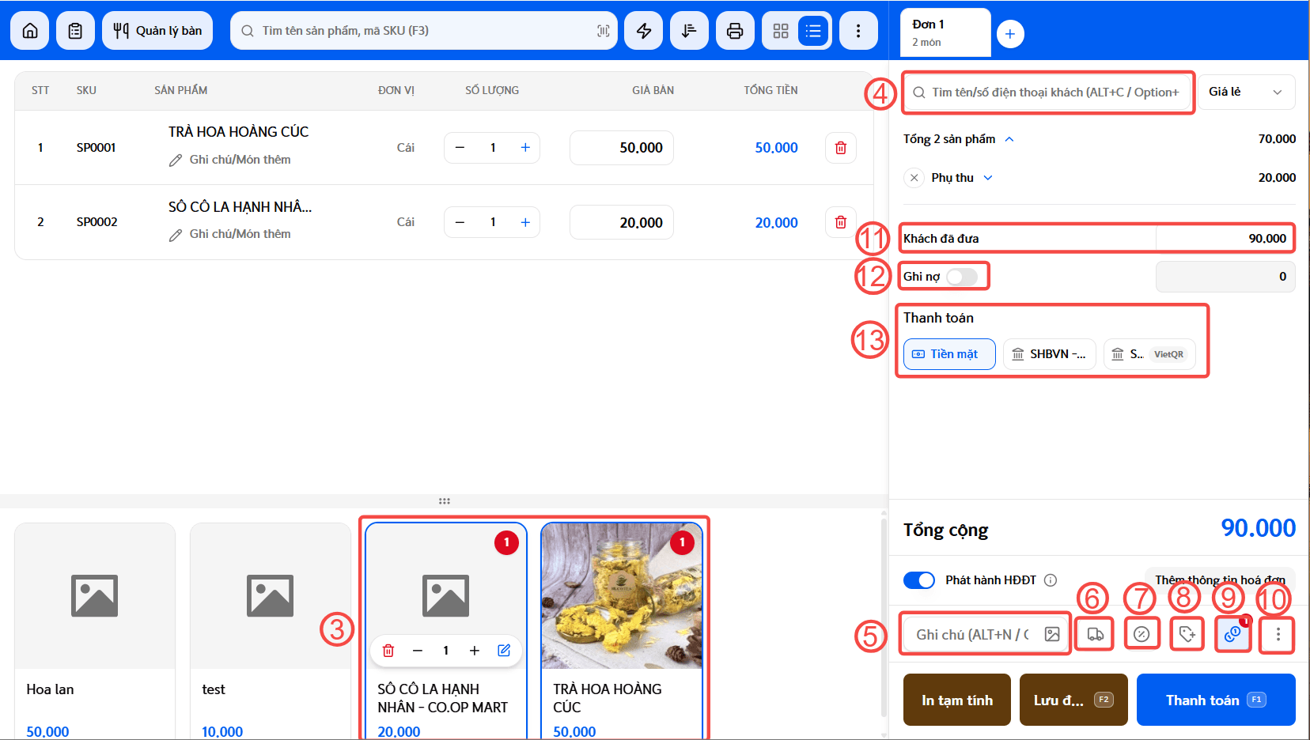Screen dimensions: 1310x740
Task: Click Thêm thông tin hoá đơn
Action: (x=1220, y=580)
